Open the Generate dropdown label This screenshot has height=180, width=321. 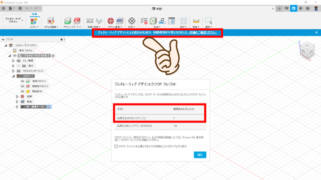157,26
